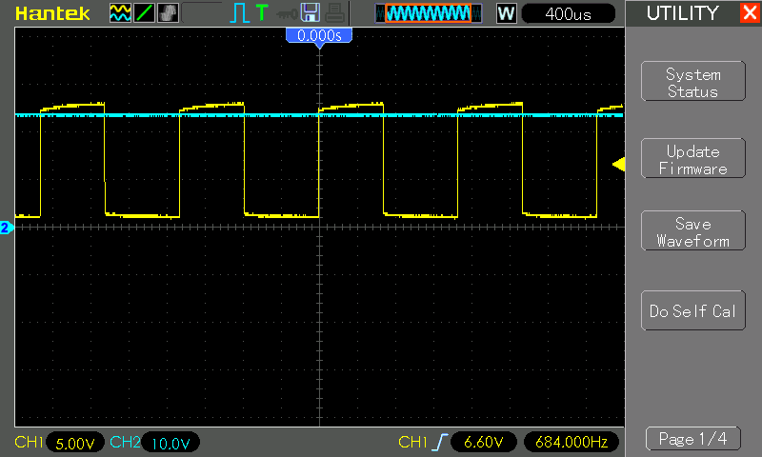The image size is (762, 457).
Task: Click the CH1 5.00V scale readout
Action: (75, 443)
